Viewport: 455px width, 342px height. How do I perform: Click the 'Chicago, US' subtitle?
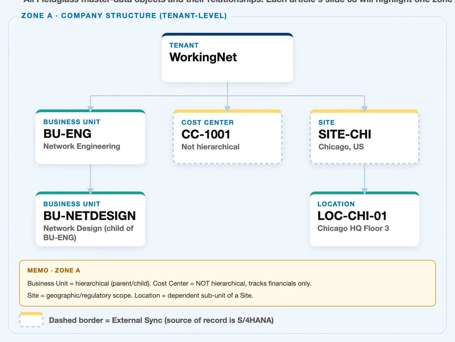coord(341,147)
